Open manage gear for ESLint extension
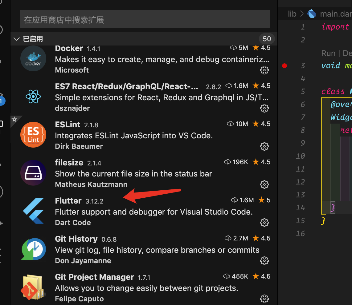The height and width of the screenshot is (305, 352). click(x=264, y=146)
